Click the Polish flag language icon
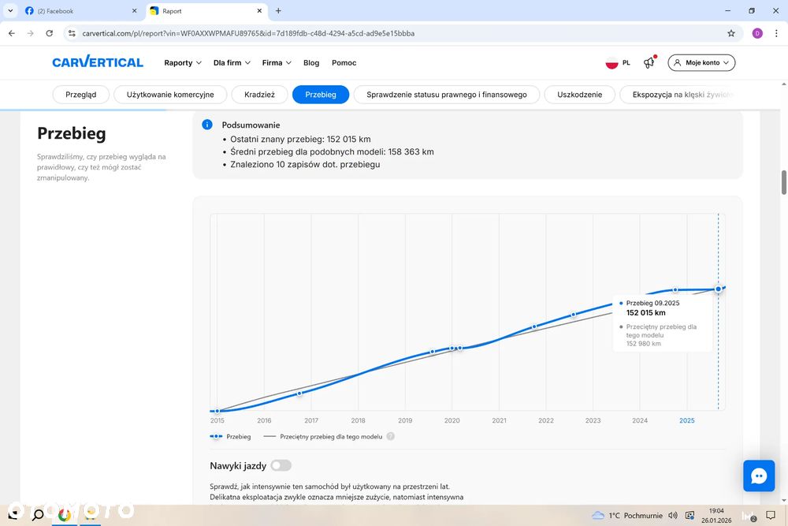Screen dimensions: 788x526 click(611, 63)
